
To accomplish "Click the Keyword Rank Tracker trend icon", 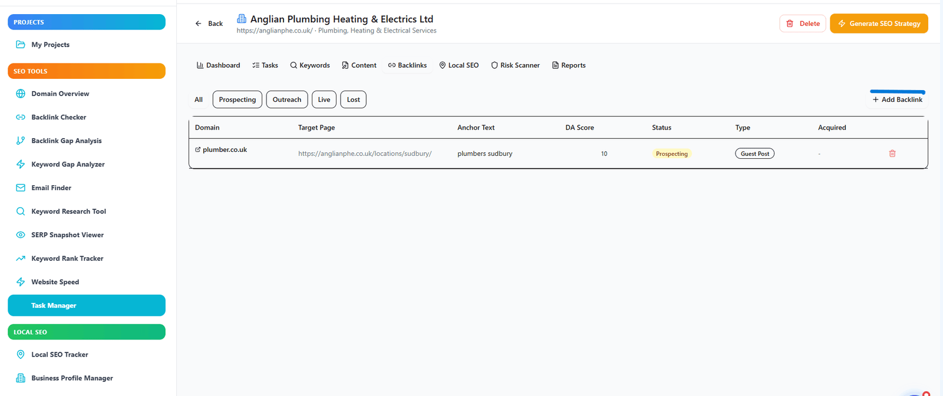I will [21, 258].
